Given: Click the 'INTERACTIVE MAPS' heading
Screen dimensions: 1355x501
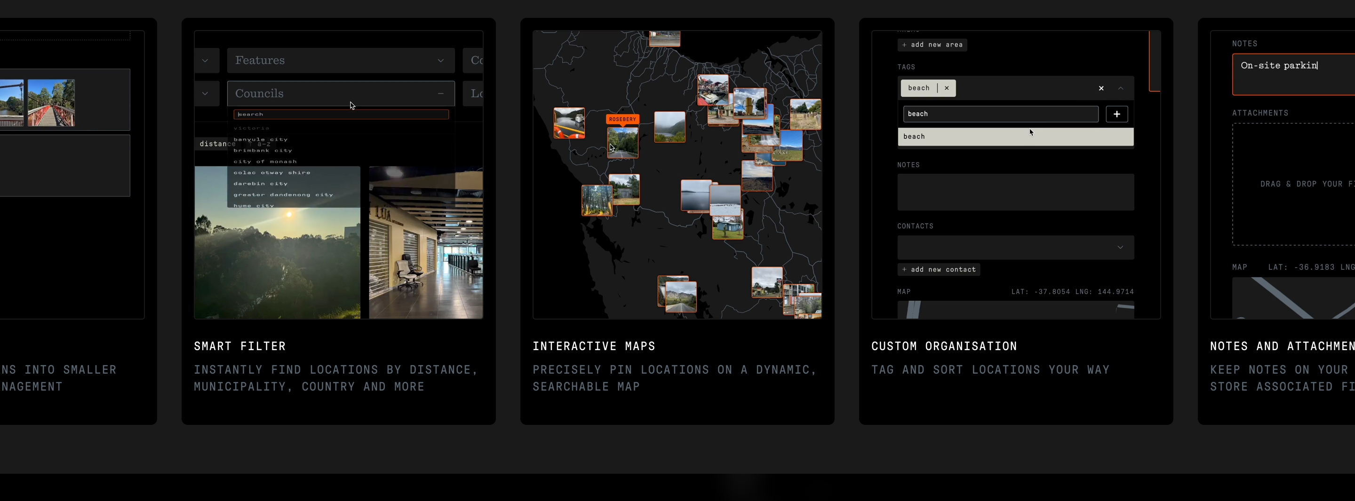Looking at the screenshot, I should click(x=594, y=346).
